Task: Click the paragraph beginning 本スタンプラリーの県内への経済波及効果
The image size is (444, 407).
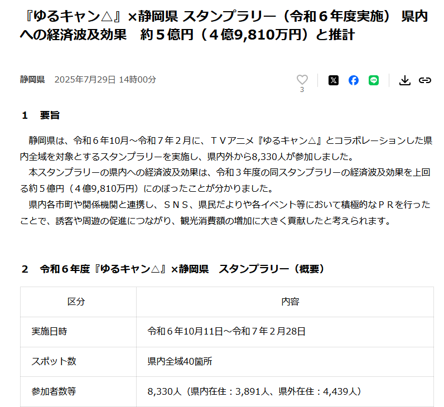Action: pos(225,180)
